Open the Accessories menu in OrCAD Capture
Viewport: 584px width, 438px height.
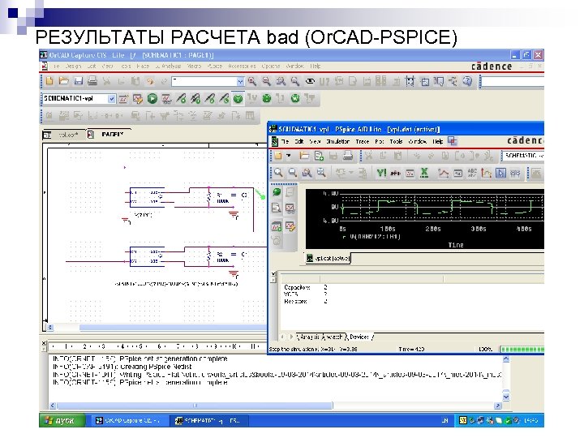pos(242,66)
